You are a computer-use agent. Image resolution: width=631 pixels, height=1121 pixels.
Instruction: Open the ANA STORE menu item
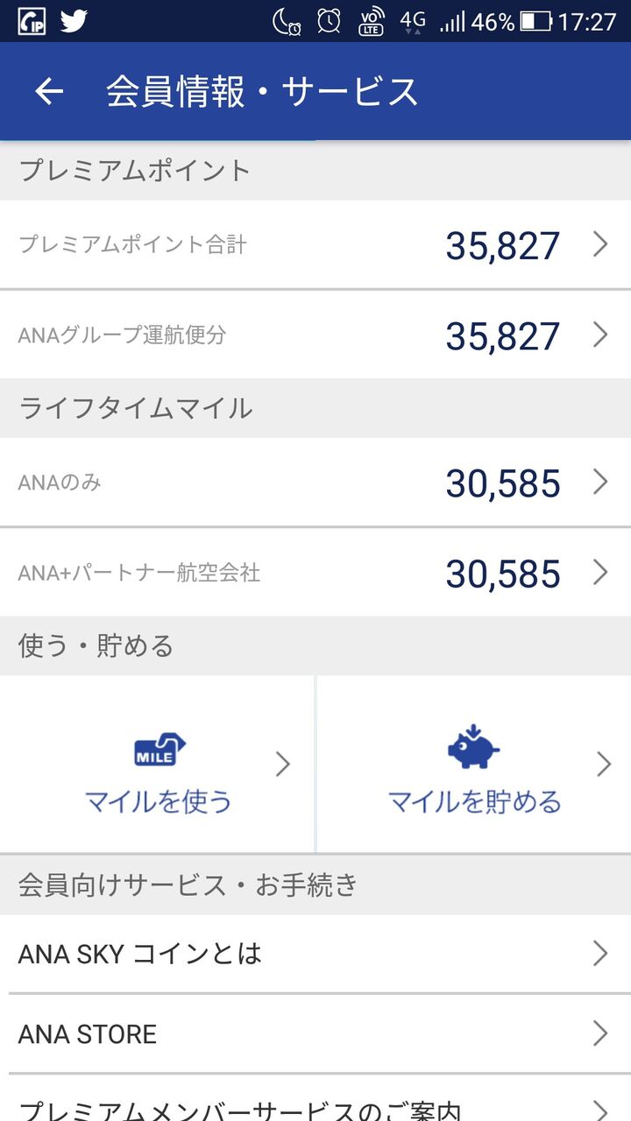(x=315, y=1034)
